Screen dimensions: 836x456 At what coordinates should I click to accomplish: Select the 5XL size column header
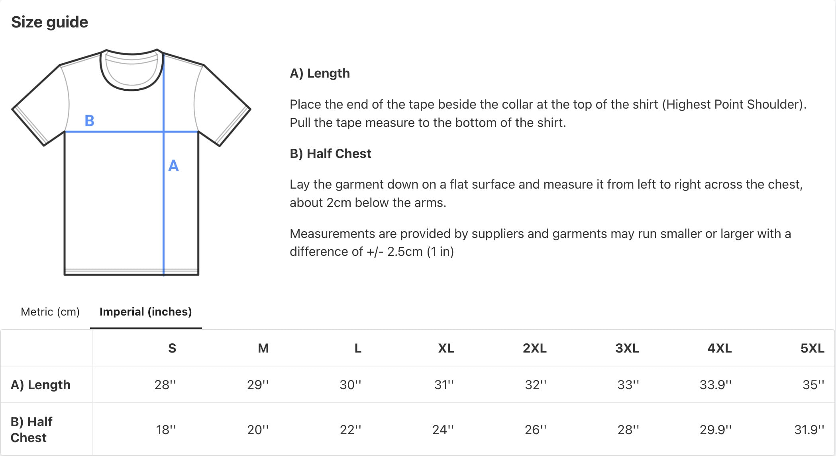click(812, 348)
